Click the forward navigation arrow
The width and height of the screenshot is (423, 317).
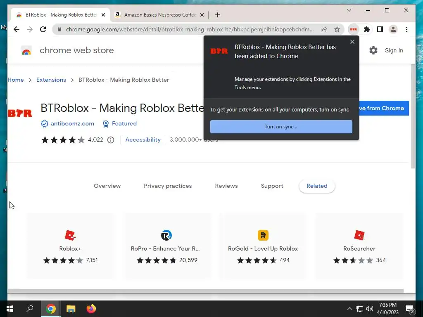(30, 29)
